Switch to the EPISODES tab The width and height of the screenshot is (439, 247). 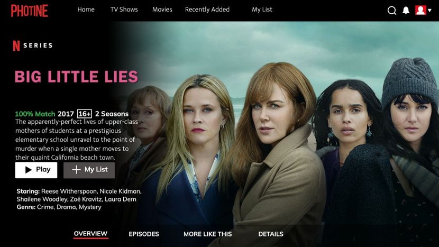click(x=144, y=234)
